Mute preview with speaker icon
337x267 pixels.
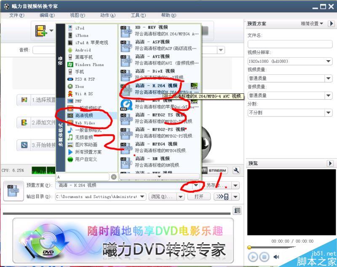[x=276, y=257]
